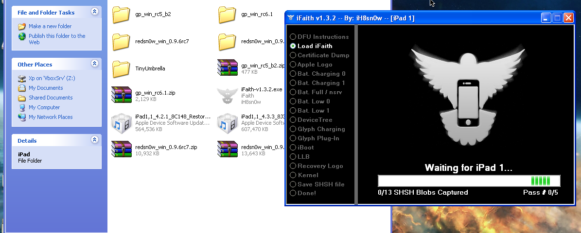Screen dimensions: 581x233
Task: Open the My Network Places link
Action: (51, 117)
